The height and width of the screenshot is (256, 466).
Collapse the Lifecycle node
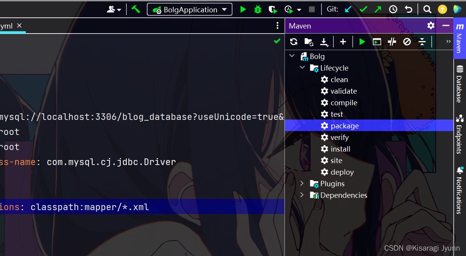tap(302, 68)
